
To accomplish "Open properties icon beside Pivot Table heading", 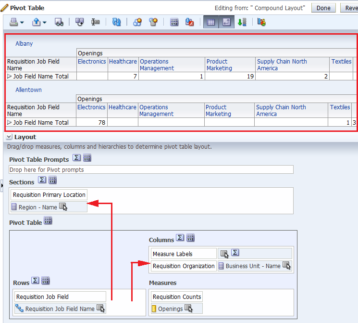I will [x=48, y=221].
